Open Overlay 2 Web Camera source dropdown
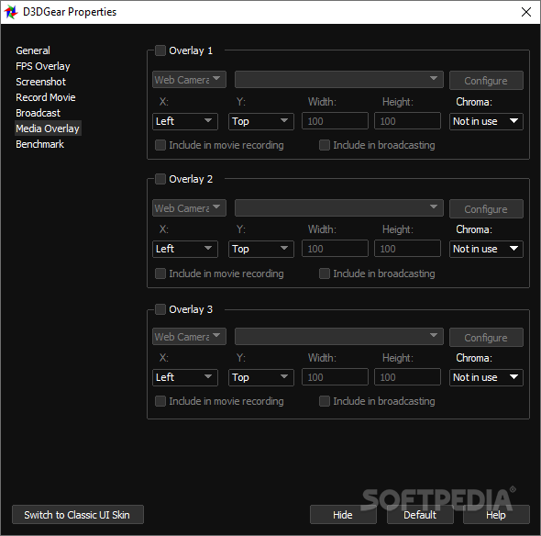The image size is (541, 536). coord(189,208)
